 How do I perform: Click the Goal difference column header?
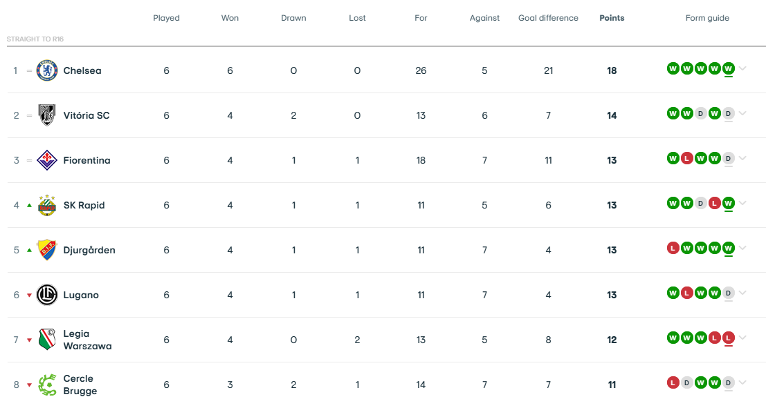tap(548, 18)
